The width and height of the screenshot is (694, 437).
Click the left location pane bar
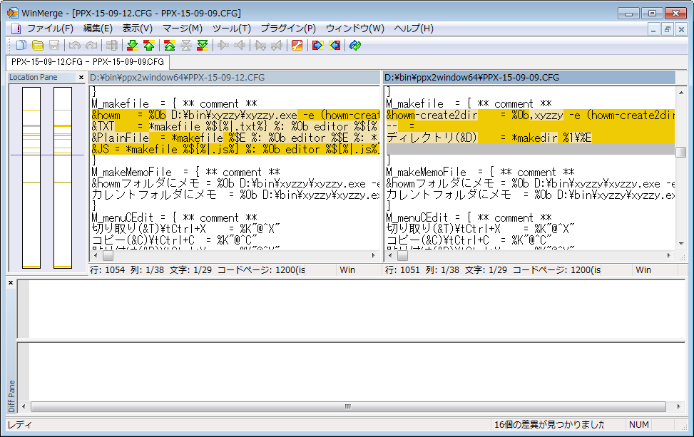coord(31,178)
